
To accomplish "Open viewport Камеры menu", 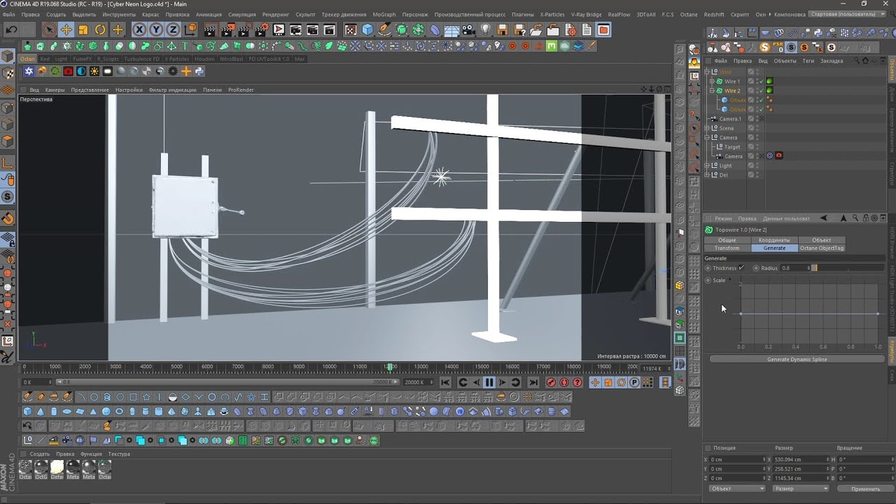I will coord(55,90).
